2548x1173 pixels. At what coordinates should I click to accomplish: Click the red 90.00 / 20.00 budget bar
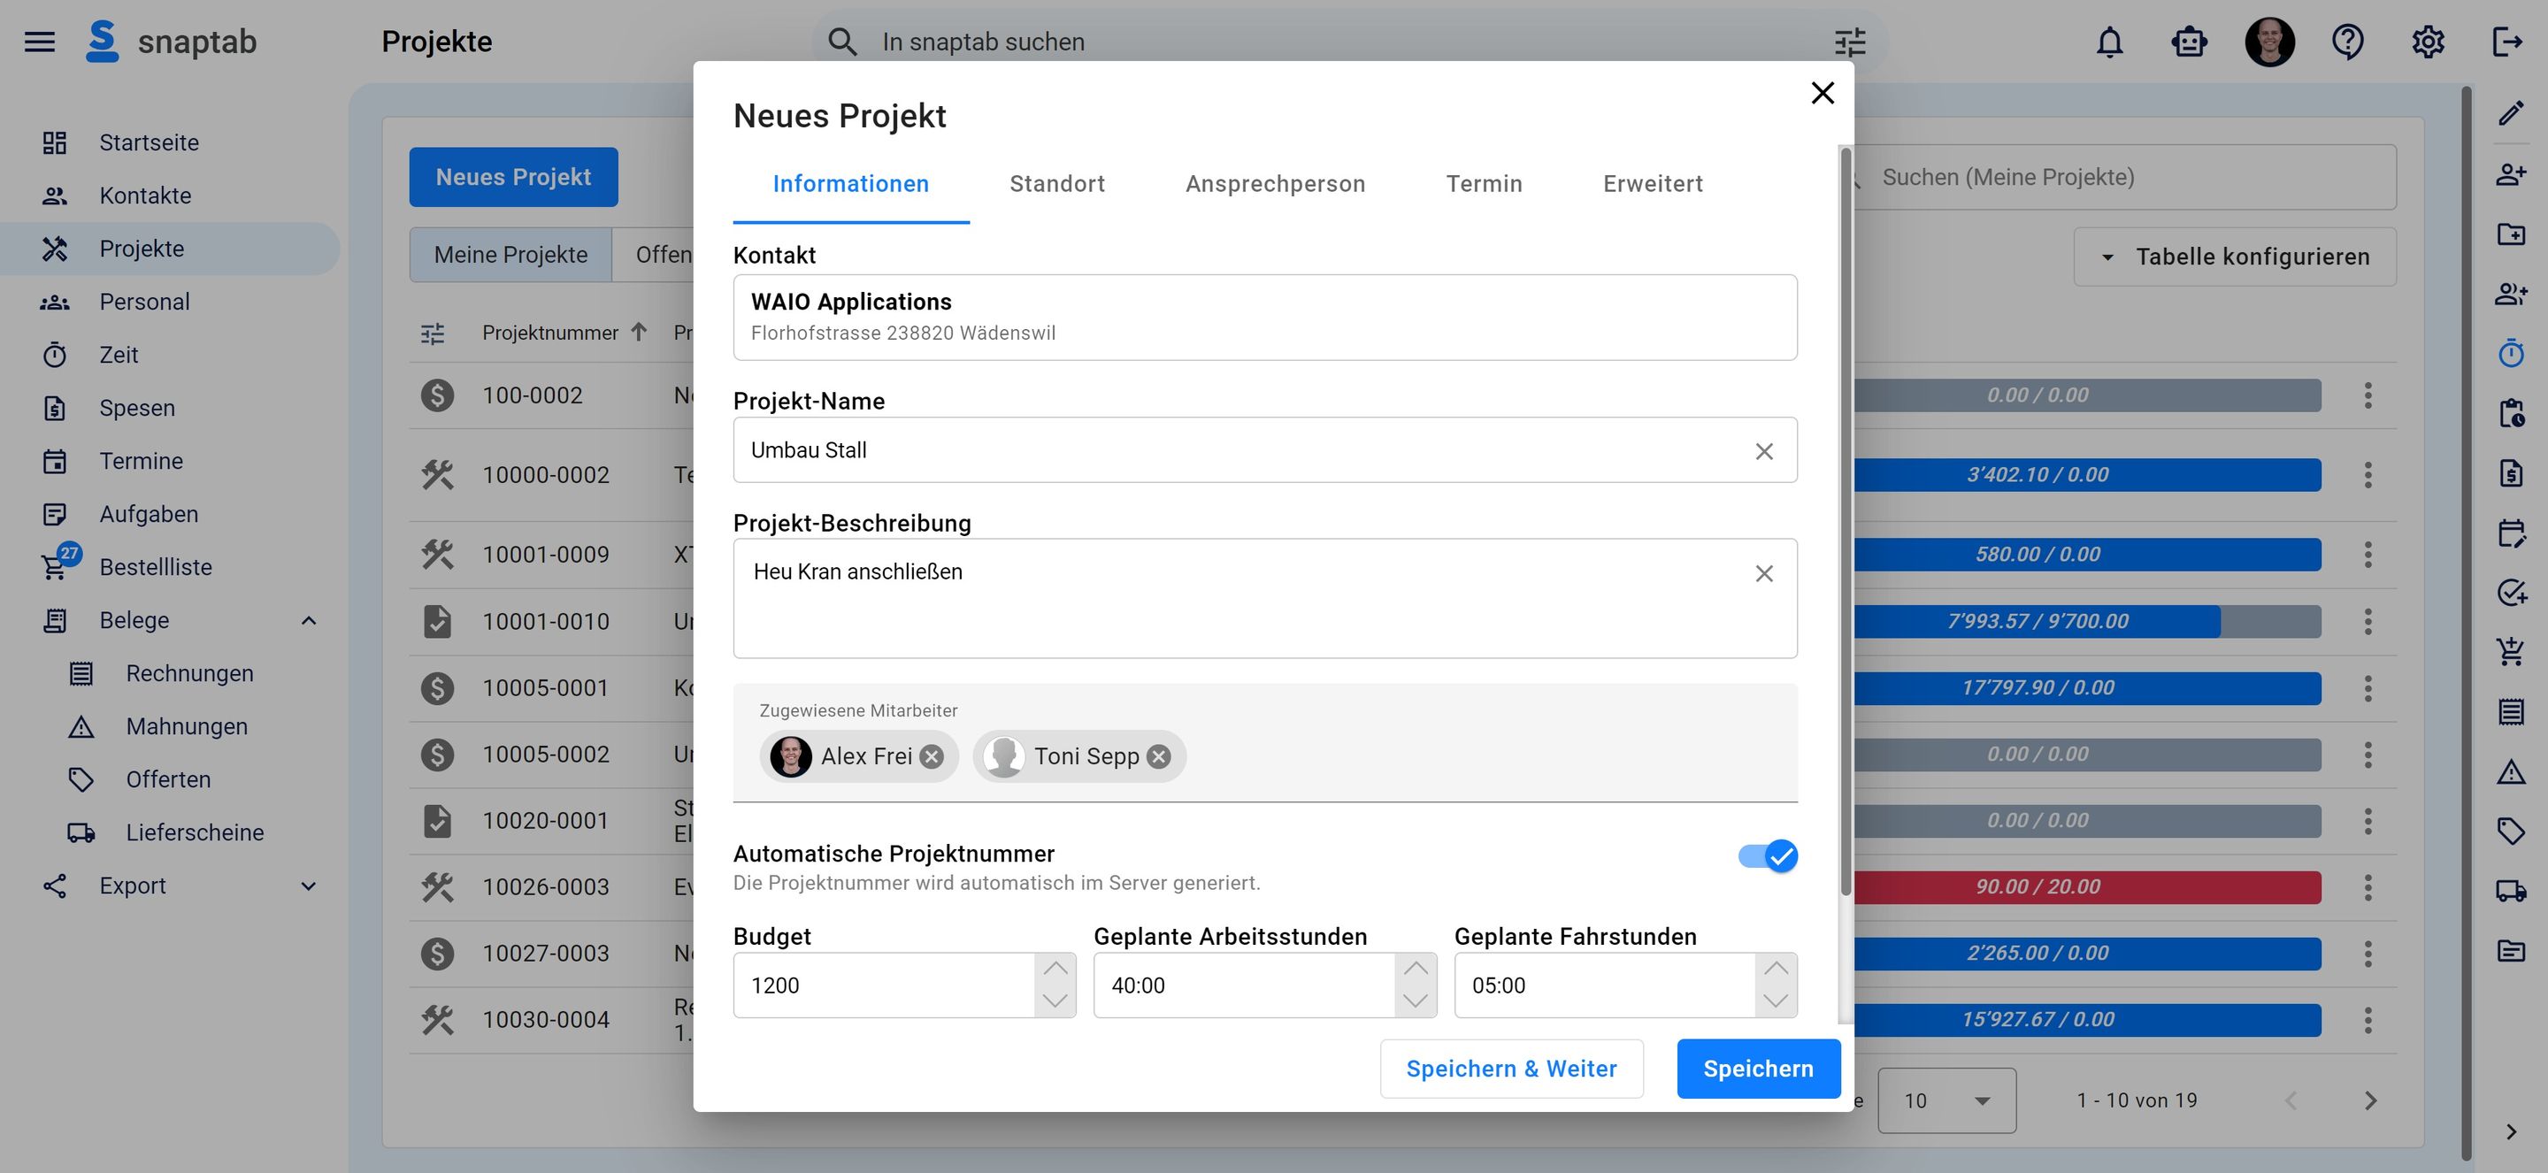click(x=2087, y=887)
